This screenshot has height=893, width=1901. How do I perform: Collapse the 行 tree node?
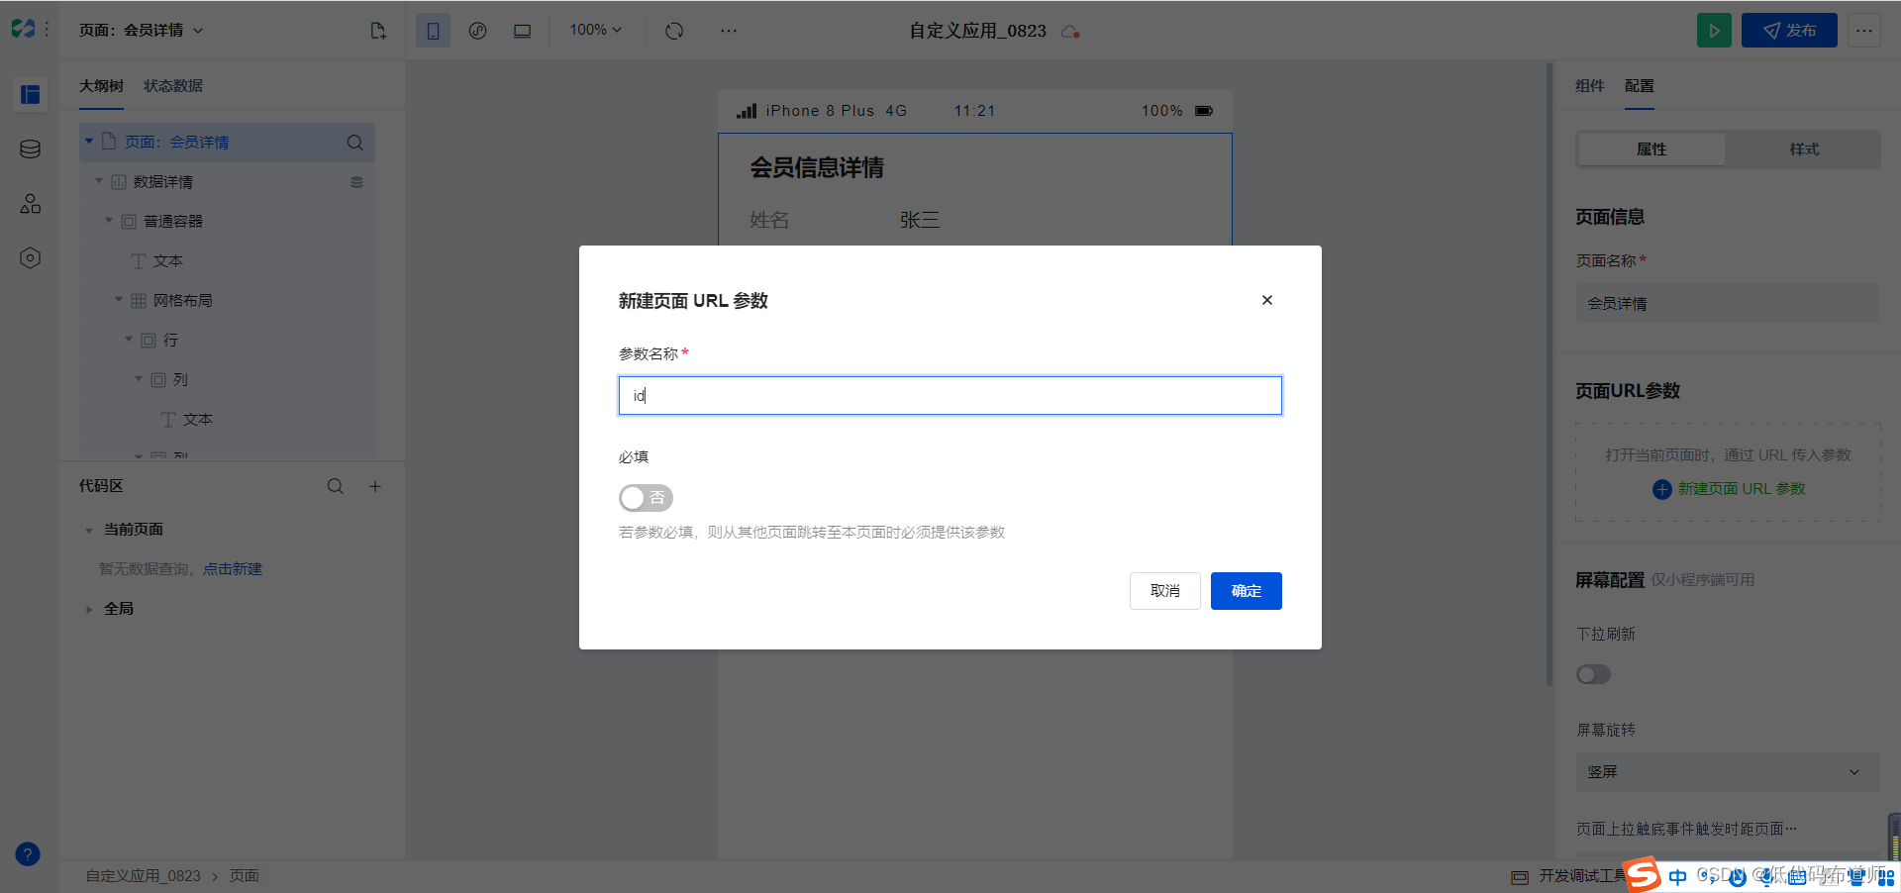tap(129, 340)
